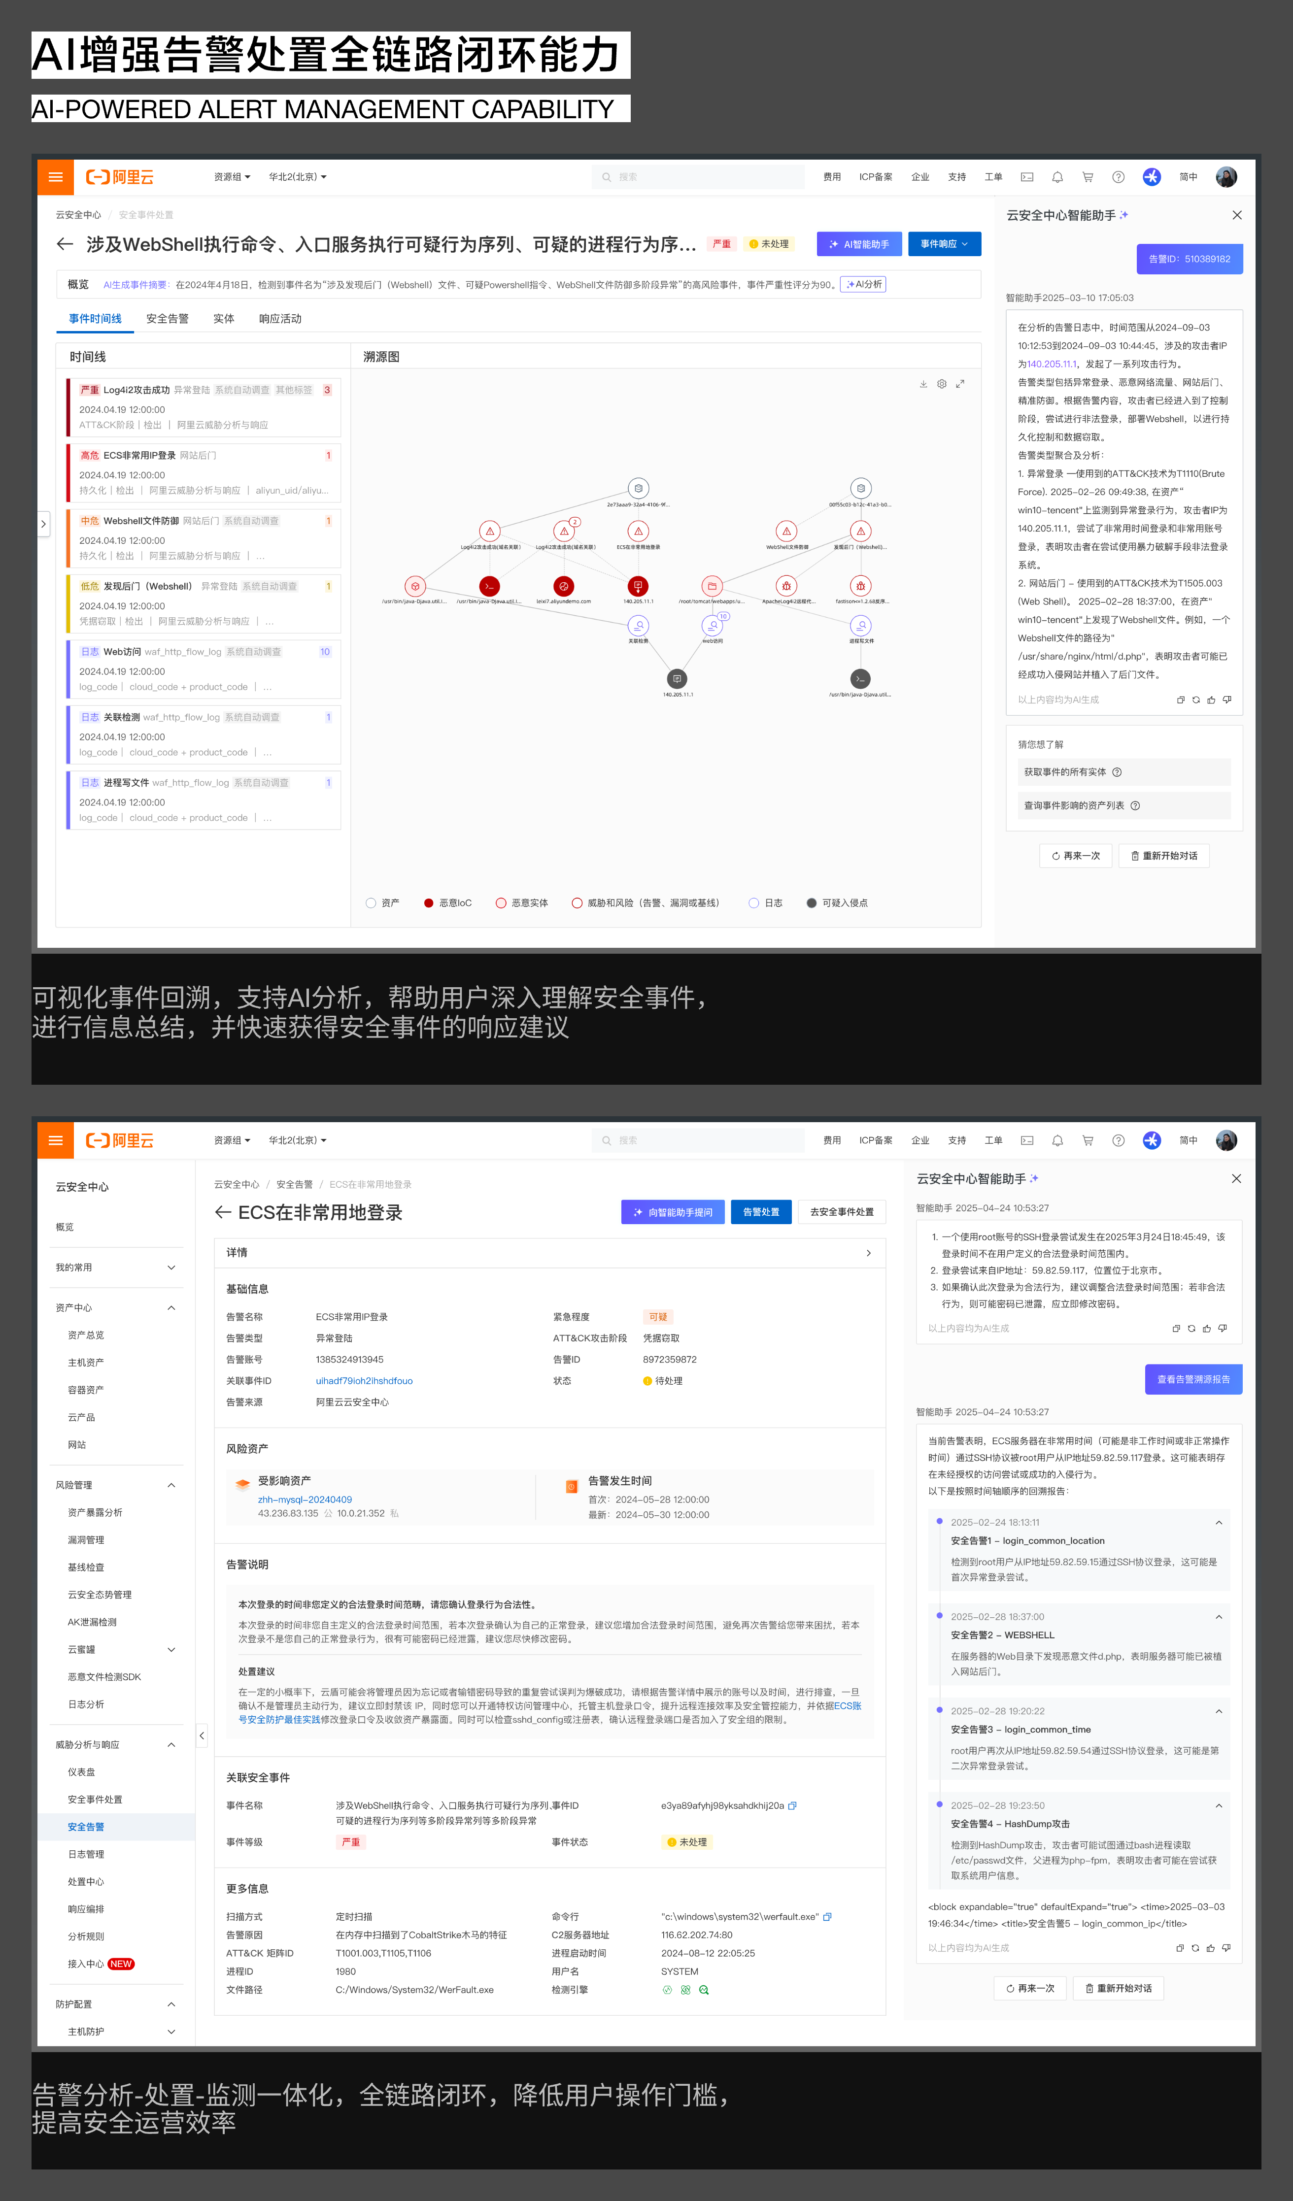Open the shopping cart icon in the top header
The width and height of the screenshot is (1293, 2201).
1088,177
